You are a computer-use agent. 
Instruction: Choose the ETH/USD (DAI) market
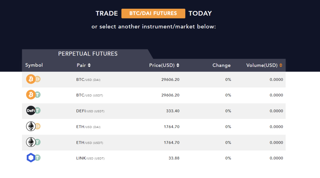88,127
